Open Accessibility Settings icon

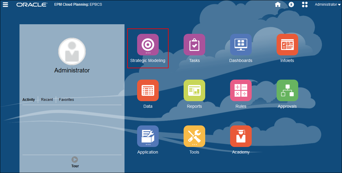point(291,4)
